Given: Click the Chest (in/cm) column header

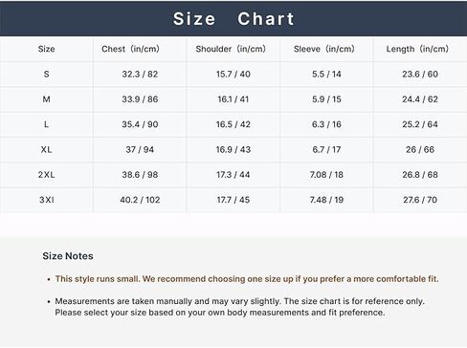Looking at the screenshot, I should pos(130,49).
